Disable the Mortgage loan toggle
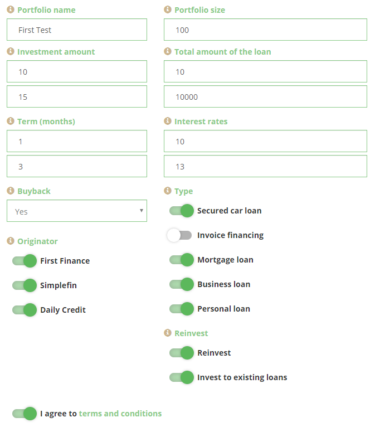 (x=182, y=260)
